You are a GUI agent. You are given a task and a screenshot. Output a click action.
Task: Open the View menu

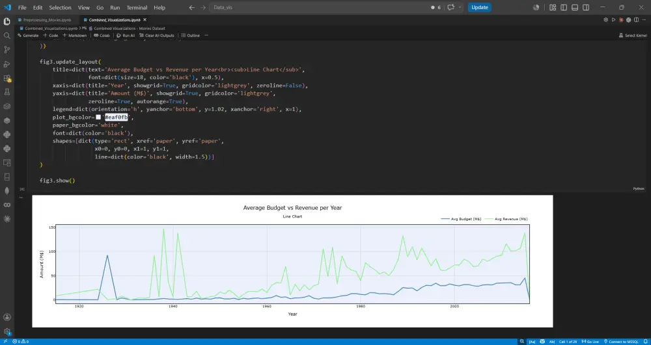pos(84,7)
